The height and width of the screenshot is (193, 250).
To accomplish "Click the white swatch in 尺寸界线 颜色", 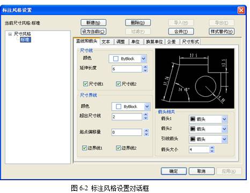I will coord(119,106).
